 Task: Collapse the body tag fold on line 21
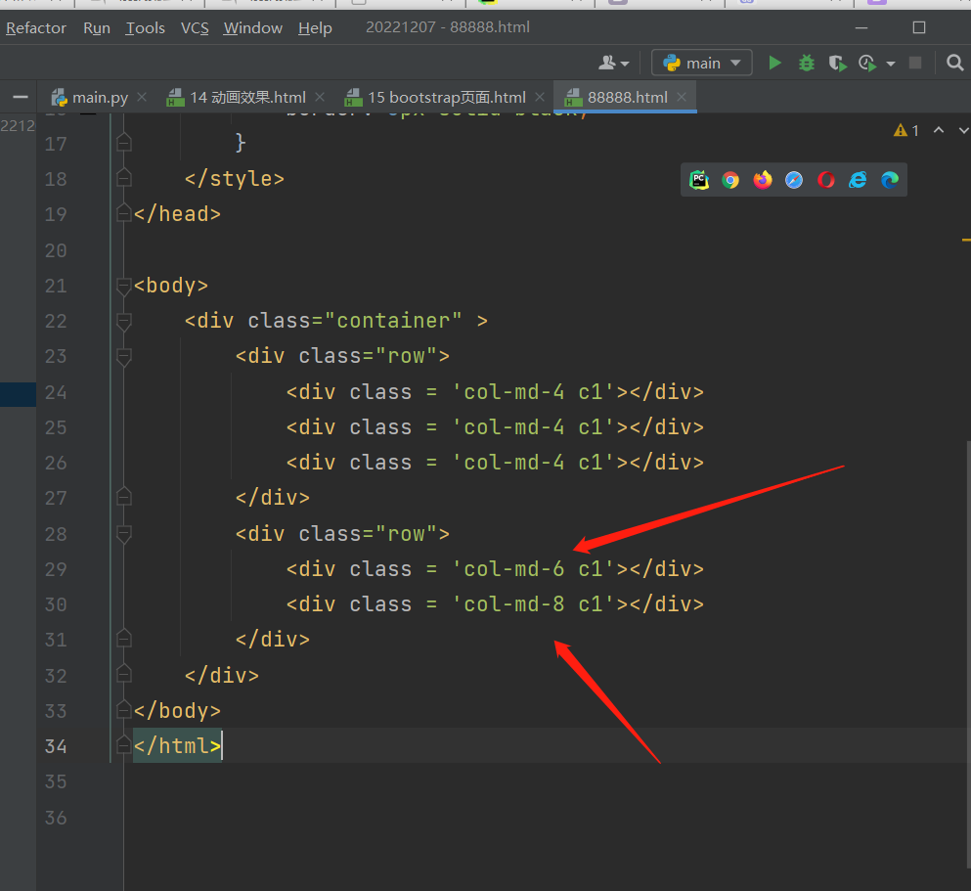124,286
